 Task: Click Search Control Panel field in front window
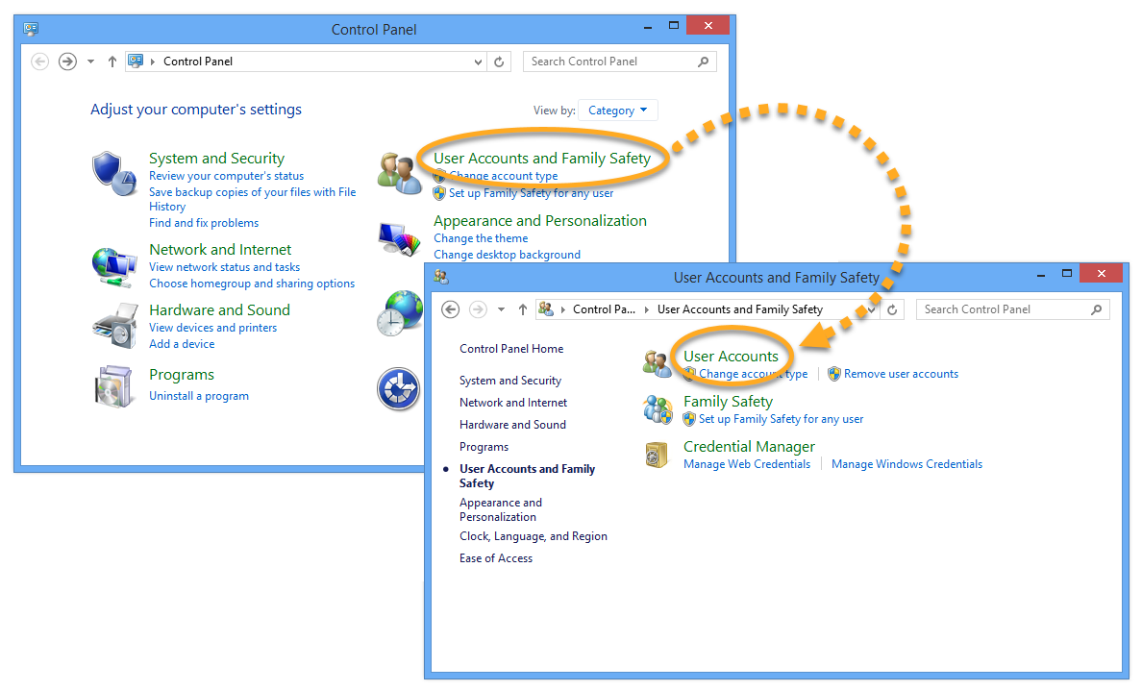click(x=1004, y=309)
